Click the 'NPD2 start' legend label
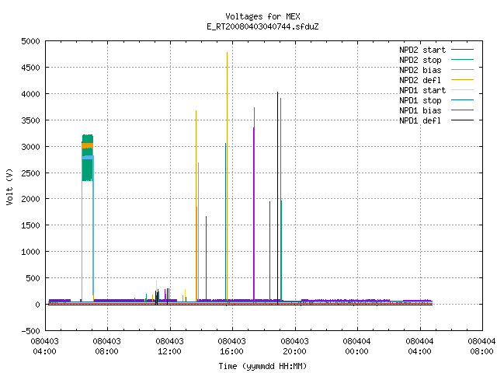 pyautogui.click(x=422, y=50)
